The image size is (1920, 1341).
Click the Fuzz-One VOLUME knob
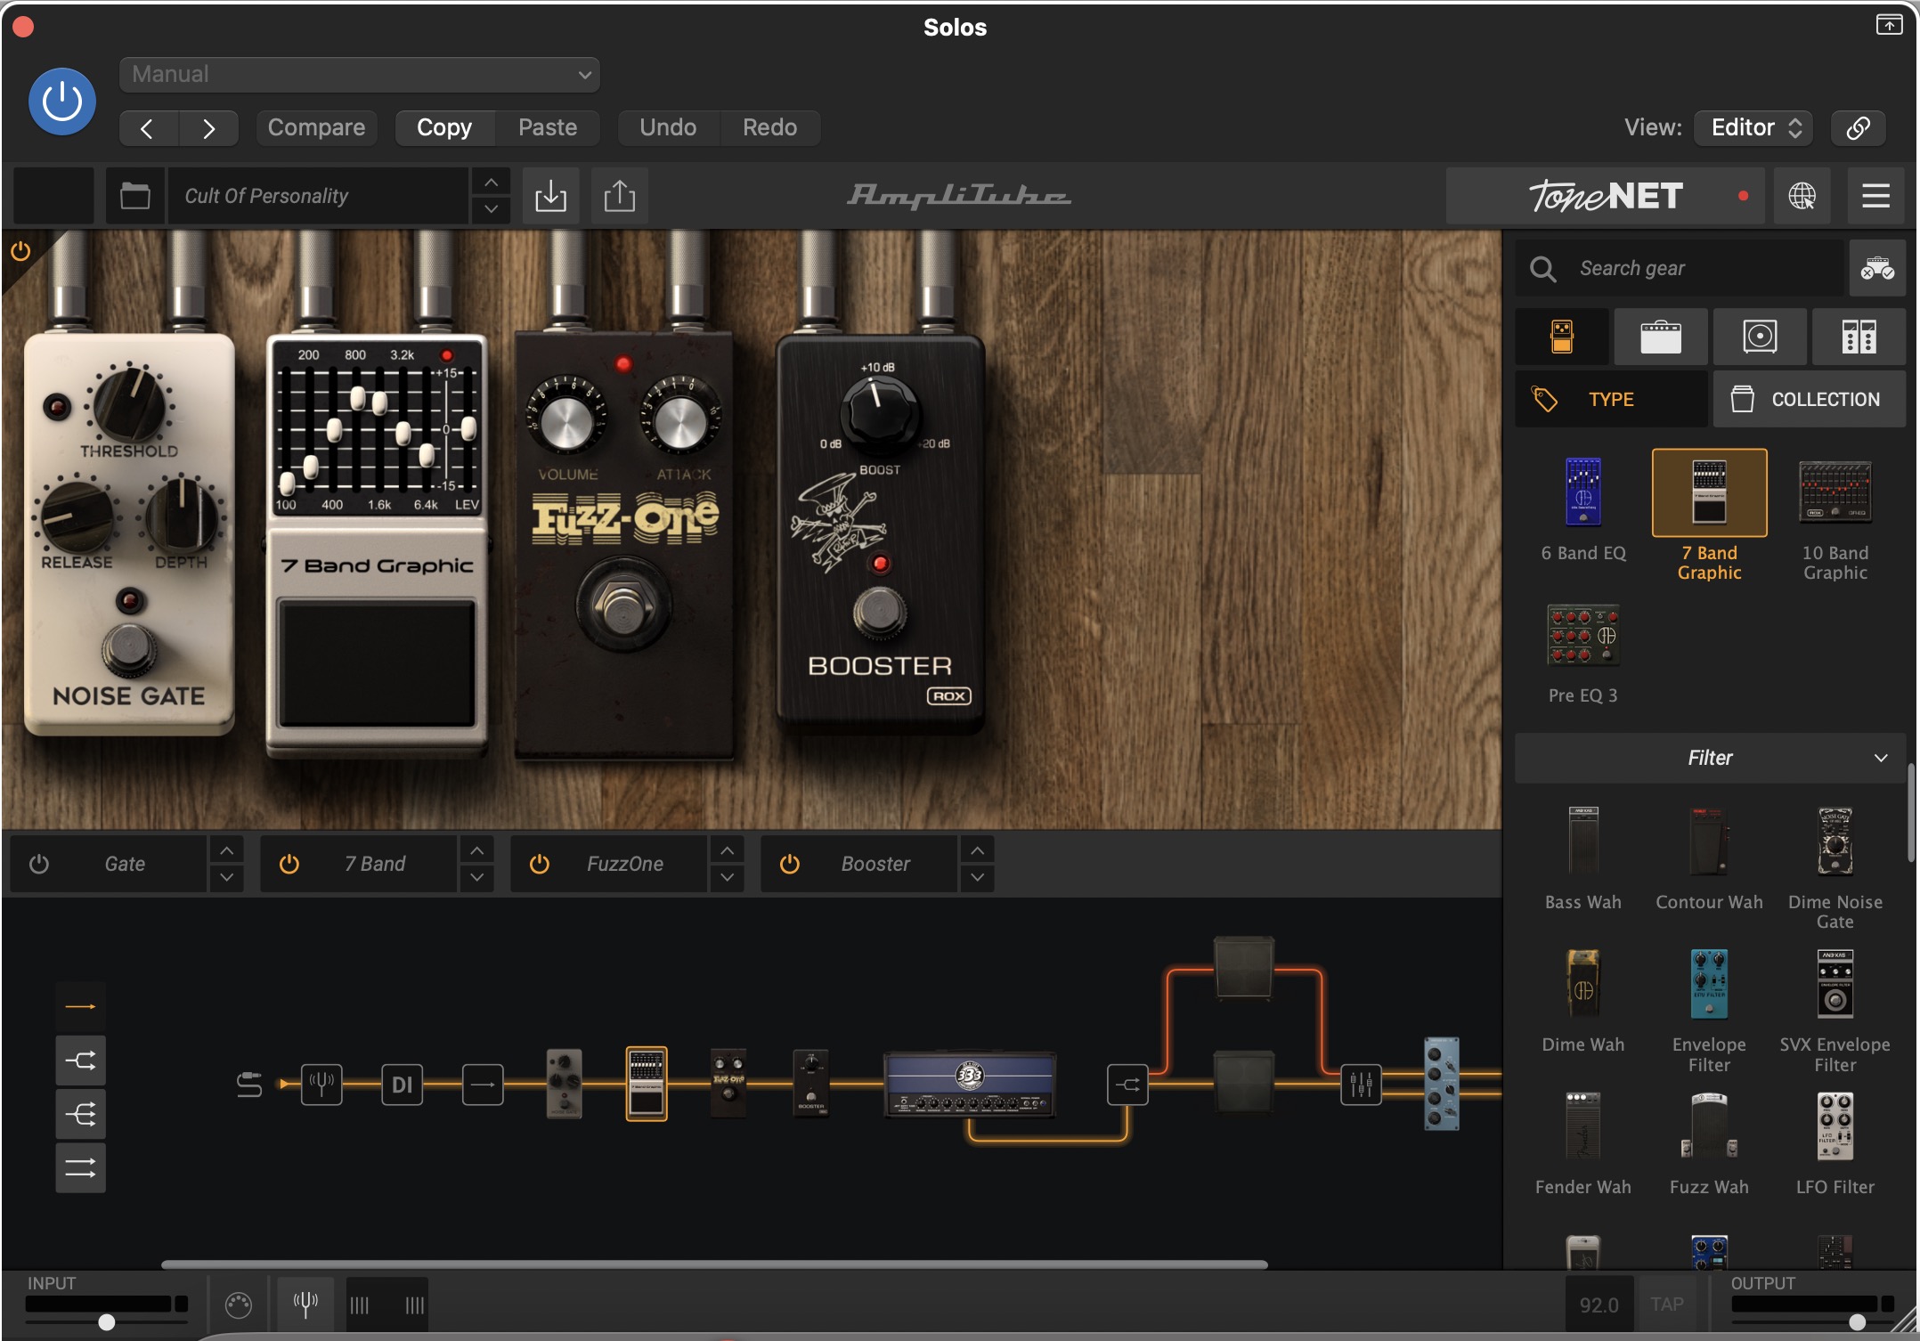point(567,421)
